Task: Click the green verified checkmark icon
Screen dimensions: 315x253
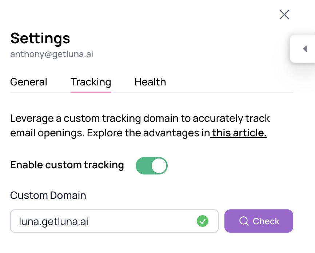Action: click(x=202, y=221)
